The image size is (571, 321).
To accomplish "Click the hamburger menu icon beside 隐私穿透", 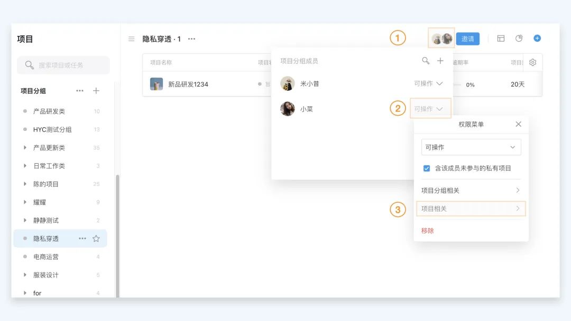I will point(131,39).
